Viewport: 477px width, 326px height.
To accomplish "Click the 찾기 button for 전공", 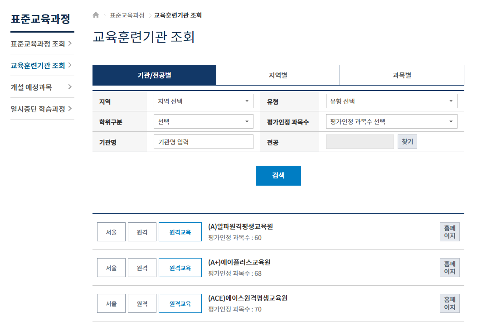I will click(x=407, y=142).
